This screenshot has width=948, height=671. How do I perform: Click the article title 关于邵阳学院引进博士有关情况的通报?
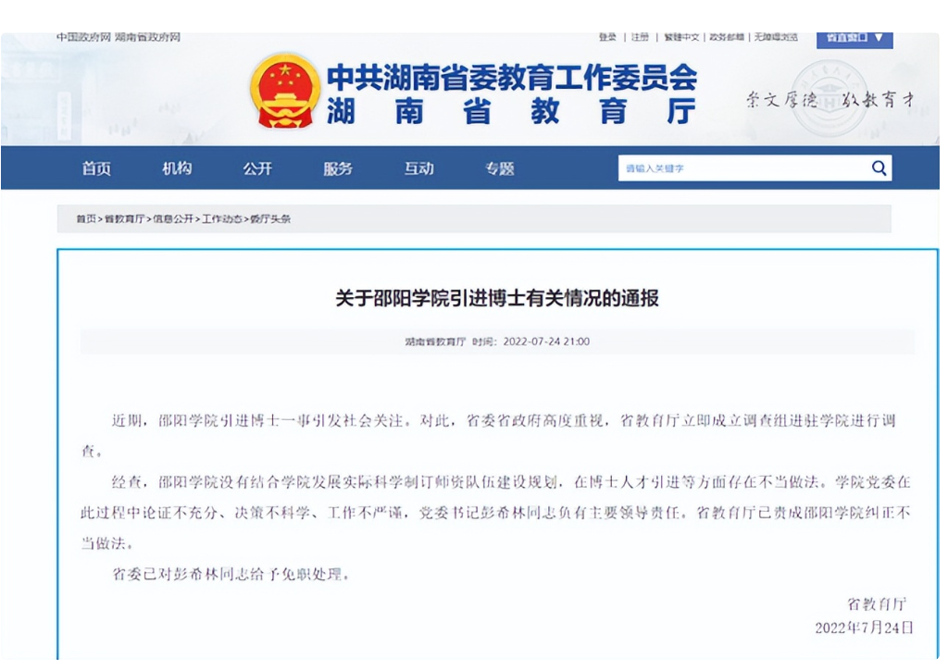(x=497, y=298)
